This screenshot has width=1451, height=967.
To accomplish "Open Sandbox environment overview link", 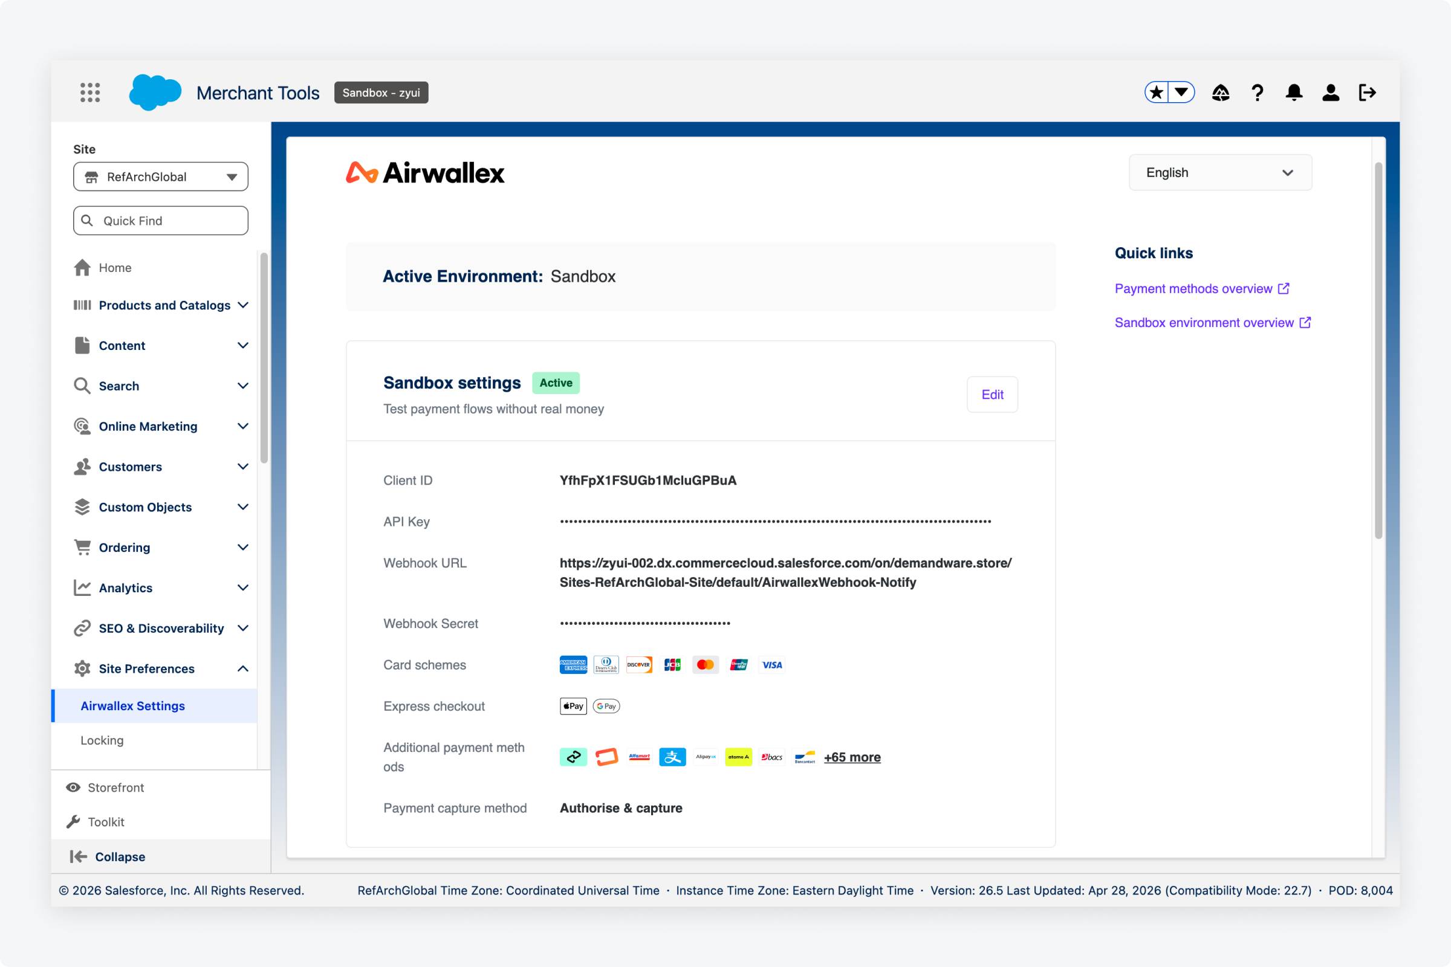I will [1212, 323].
